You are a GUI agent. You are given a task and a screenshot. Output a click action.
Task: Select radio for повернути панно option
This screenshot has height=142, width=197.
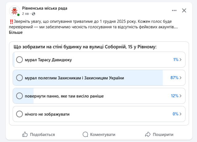pyautogui.click(x=19, y=96)
